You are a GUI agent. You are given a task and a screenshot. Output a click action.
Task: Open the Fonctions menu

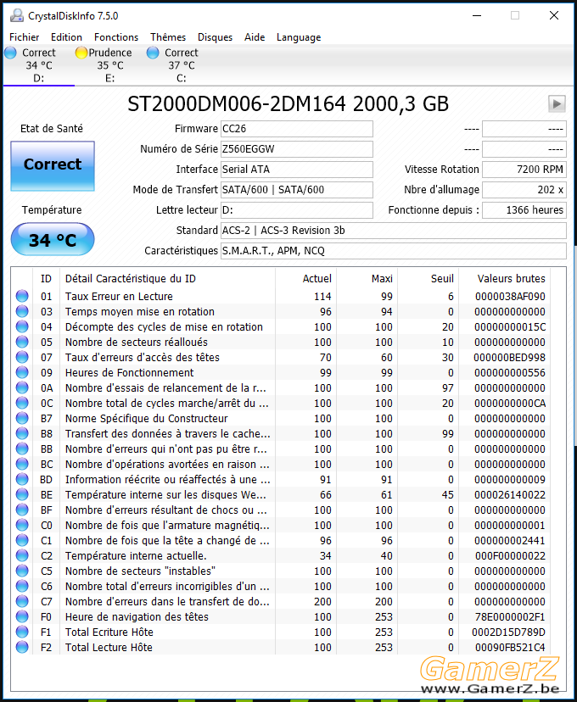(116, 37)
